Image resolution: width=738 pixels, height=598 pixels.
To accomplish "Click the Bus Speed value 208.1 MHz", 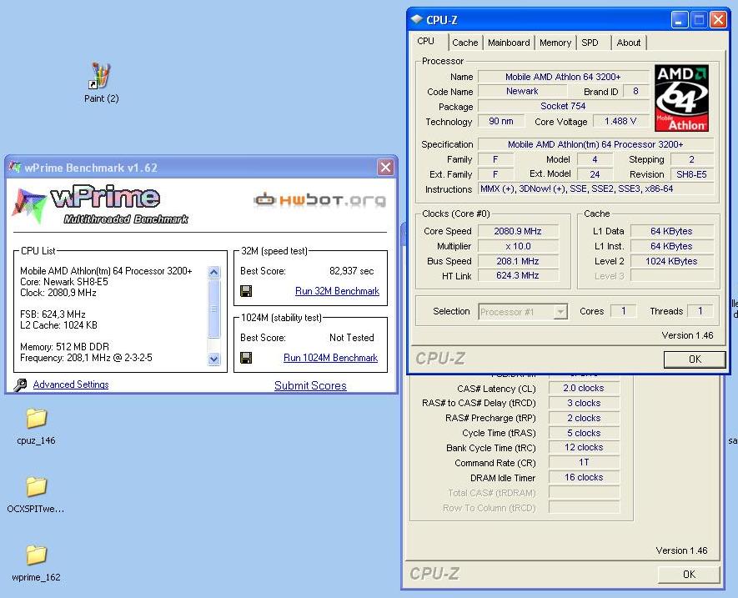I will [x=518, y=261].
